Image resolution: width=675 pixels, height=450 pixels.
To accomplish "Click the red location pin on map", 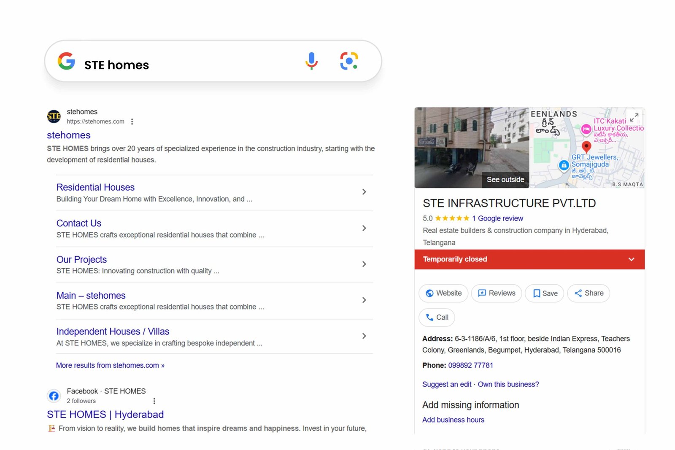I will click(x=586, y=147).
